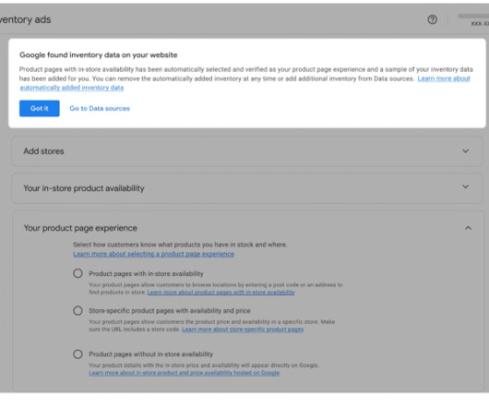This screenshot has height=408, width=489.
Task: Select Product pages with in-store availability radio
Action: [78, 273]
